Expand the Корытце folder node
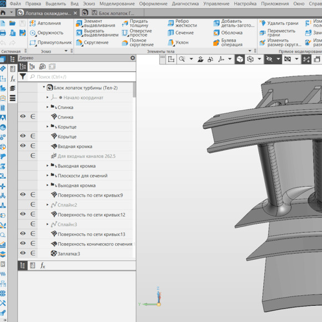322x322 pixels. (x=47, y=127)
